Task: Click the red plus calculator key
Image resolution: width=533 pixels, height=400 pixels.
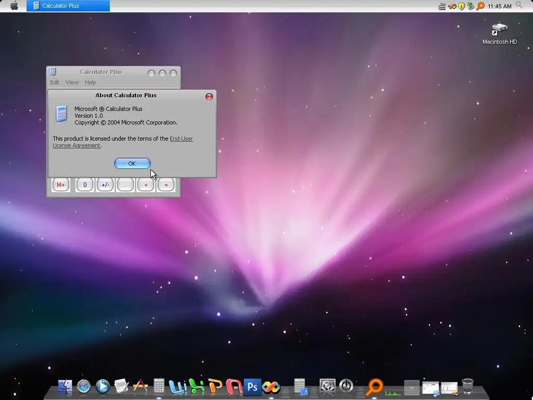Action: point(146,185)
